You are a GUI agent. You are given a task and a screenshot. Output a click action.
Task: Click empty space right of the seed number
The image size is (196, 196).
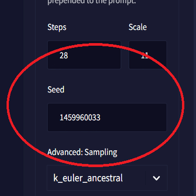[133, 117]
